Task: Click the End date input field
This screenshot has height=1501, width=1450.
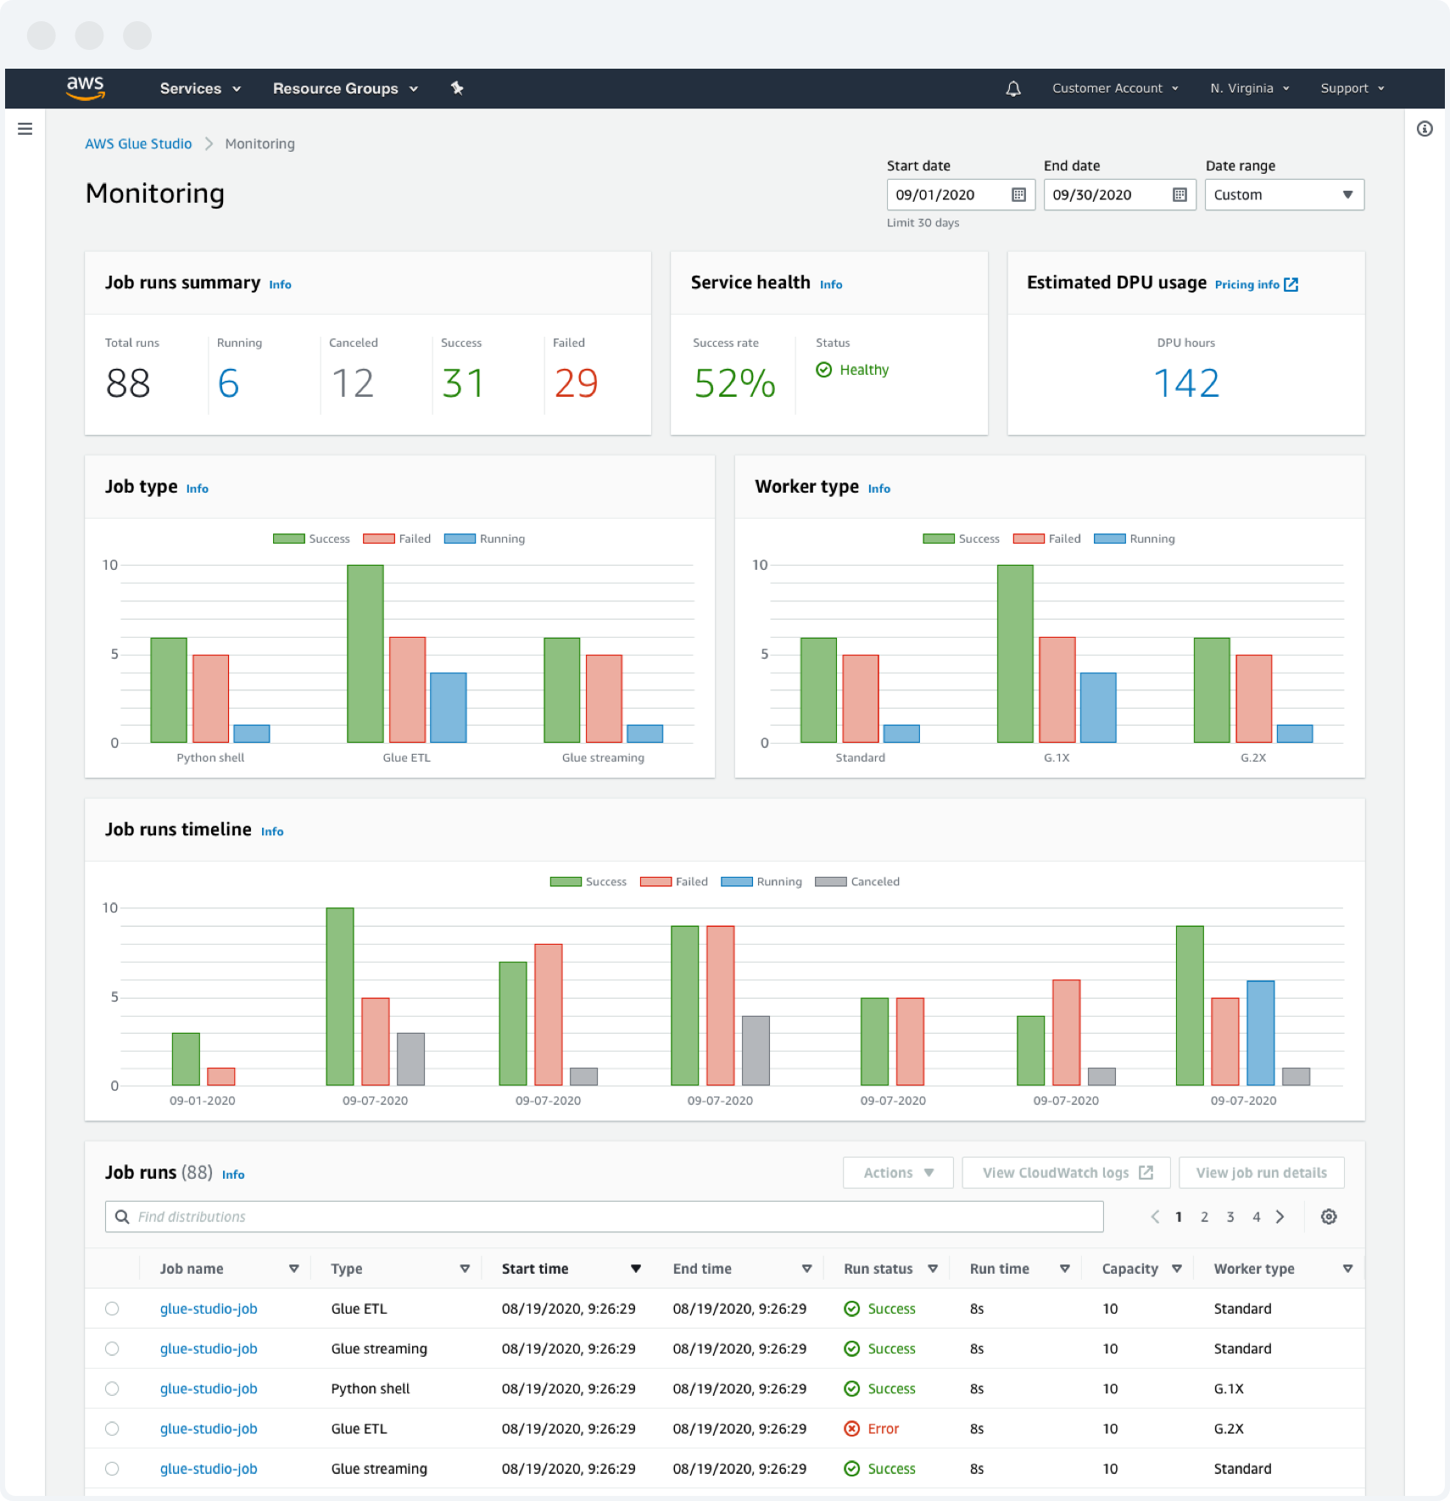Action: 1119,195
